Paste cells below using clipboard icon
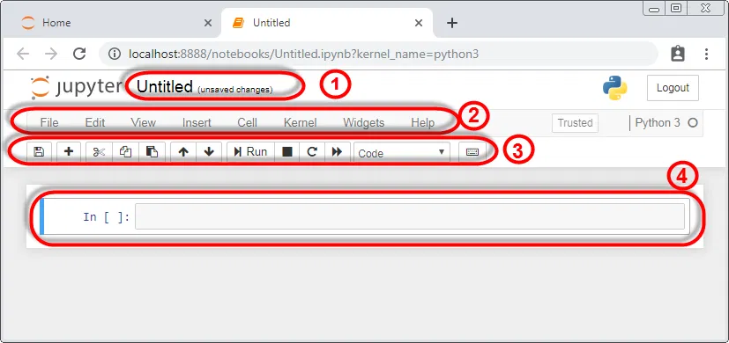Screen dimensions: 729x343 [x=152, y=152]
